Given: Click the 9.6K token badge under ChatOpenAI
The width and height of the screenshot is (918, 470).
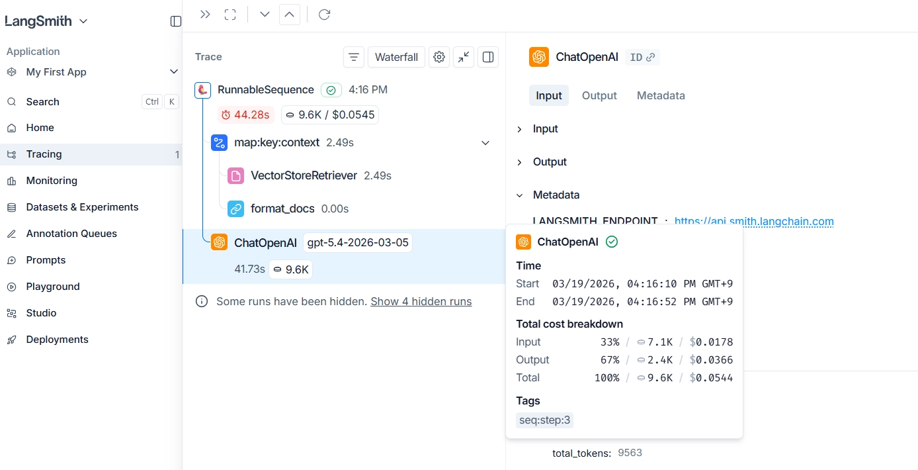Looking at the screenshot, I should coord(291,269).
